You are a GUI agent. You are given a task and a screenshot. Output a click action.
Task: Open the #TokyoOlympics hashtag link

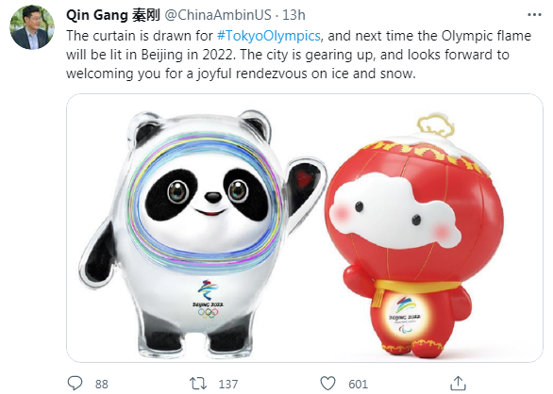tap(269, 36)
